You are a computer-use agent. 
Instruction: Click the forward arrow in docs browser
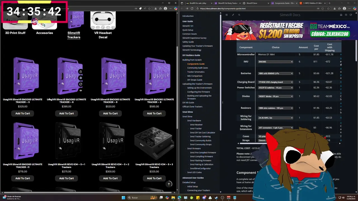[187, 8]
